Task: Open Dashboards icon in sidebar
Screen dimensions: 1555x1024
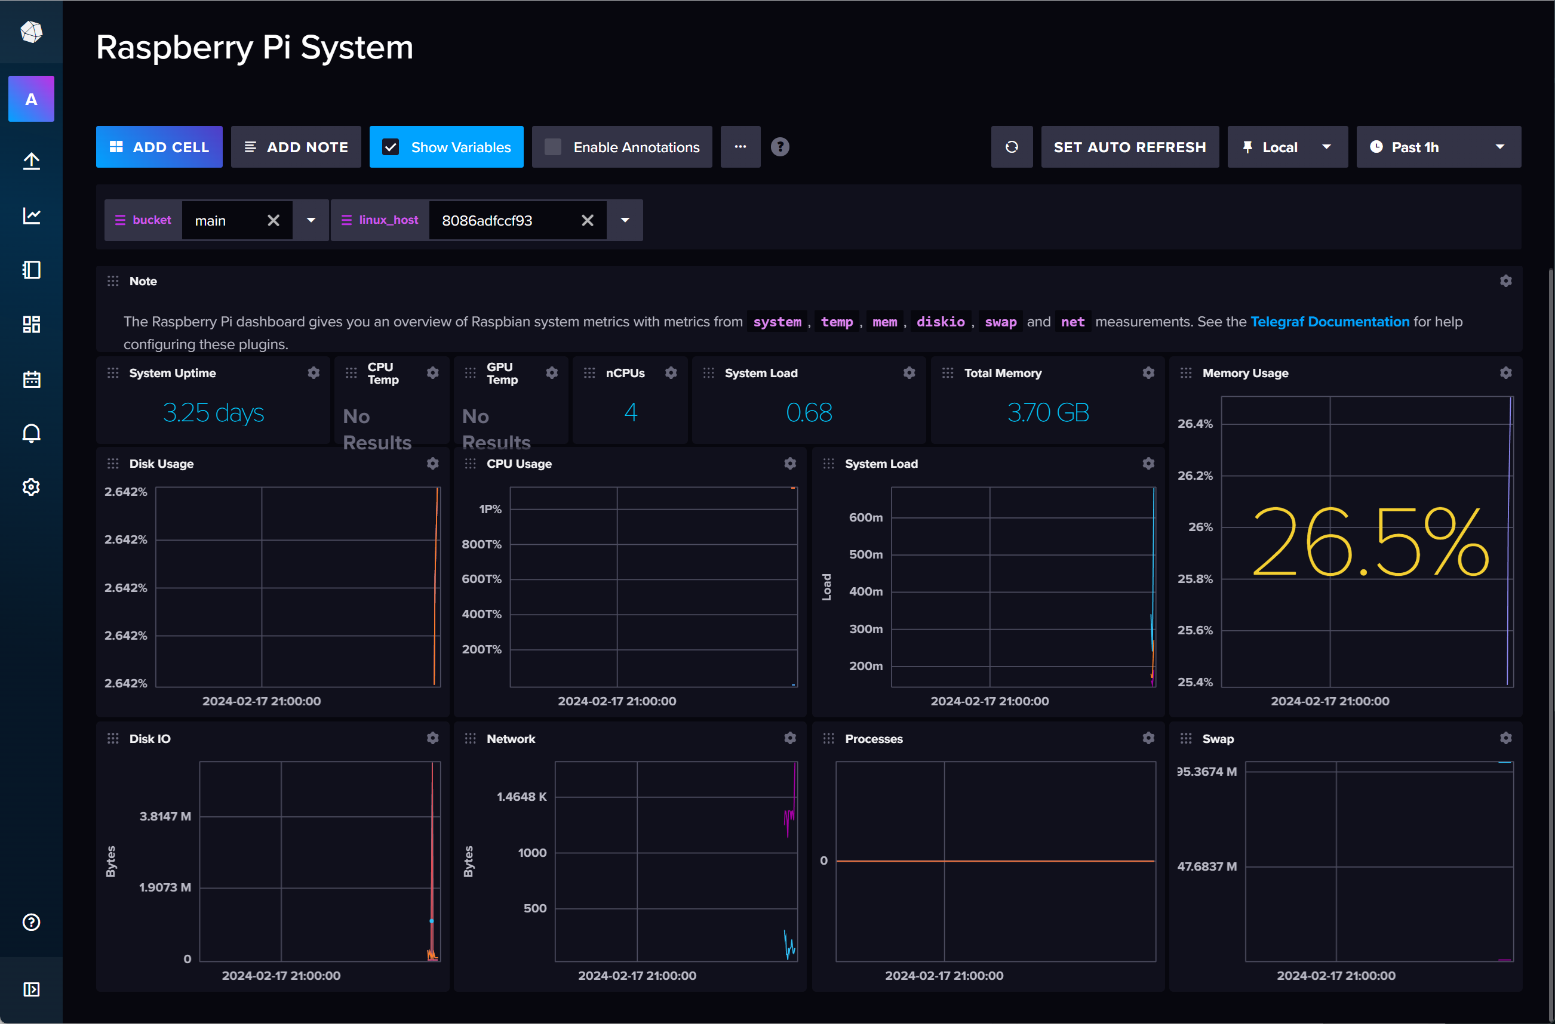Action: [x=32, y=325]
